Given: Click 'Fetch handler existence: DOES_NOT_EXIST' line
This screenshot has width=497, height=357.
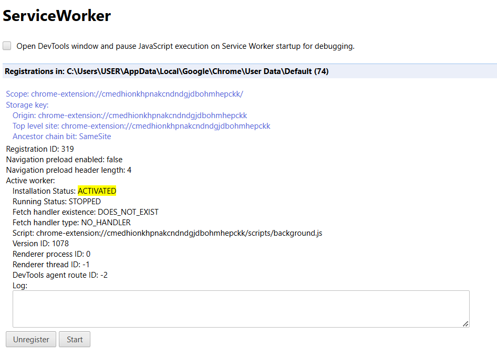Looking at the screenshot, I should 86,212.
